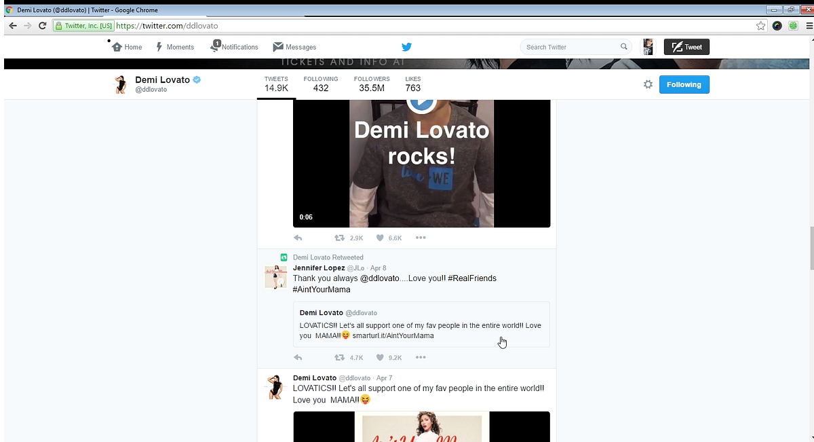This screenshot has width=814, height=442.
Task: Click the search magnifier icon
Action: pos(624,47)
